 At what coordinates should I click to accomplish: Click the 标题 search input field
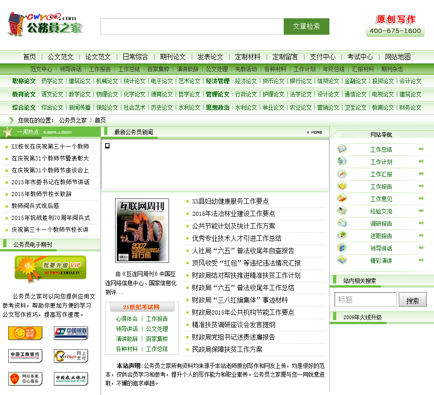point(365,299)
